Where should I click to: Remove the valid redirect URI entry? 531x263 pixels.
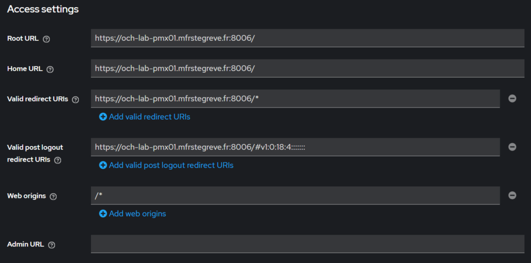point(512,98)
